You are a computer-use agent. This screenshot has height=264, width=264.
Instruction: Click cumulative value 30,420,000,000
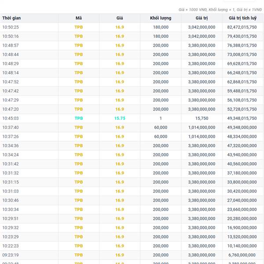point(242,191)
